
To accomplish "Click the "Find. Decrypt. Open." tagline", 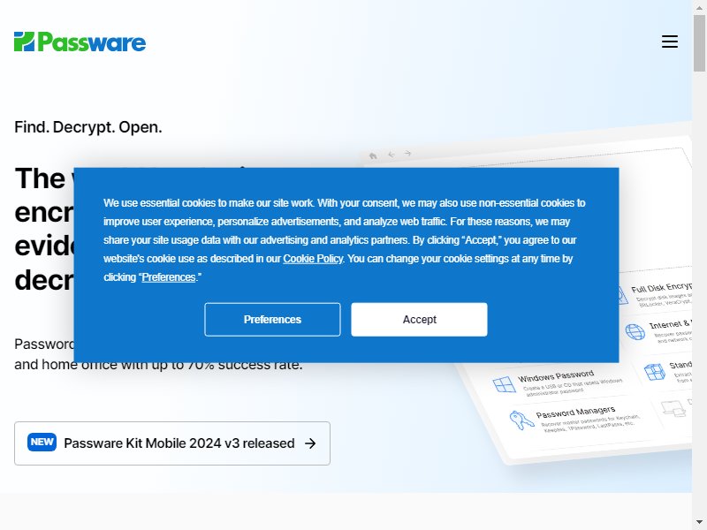I will tap(88, 127).
